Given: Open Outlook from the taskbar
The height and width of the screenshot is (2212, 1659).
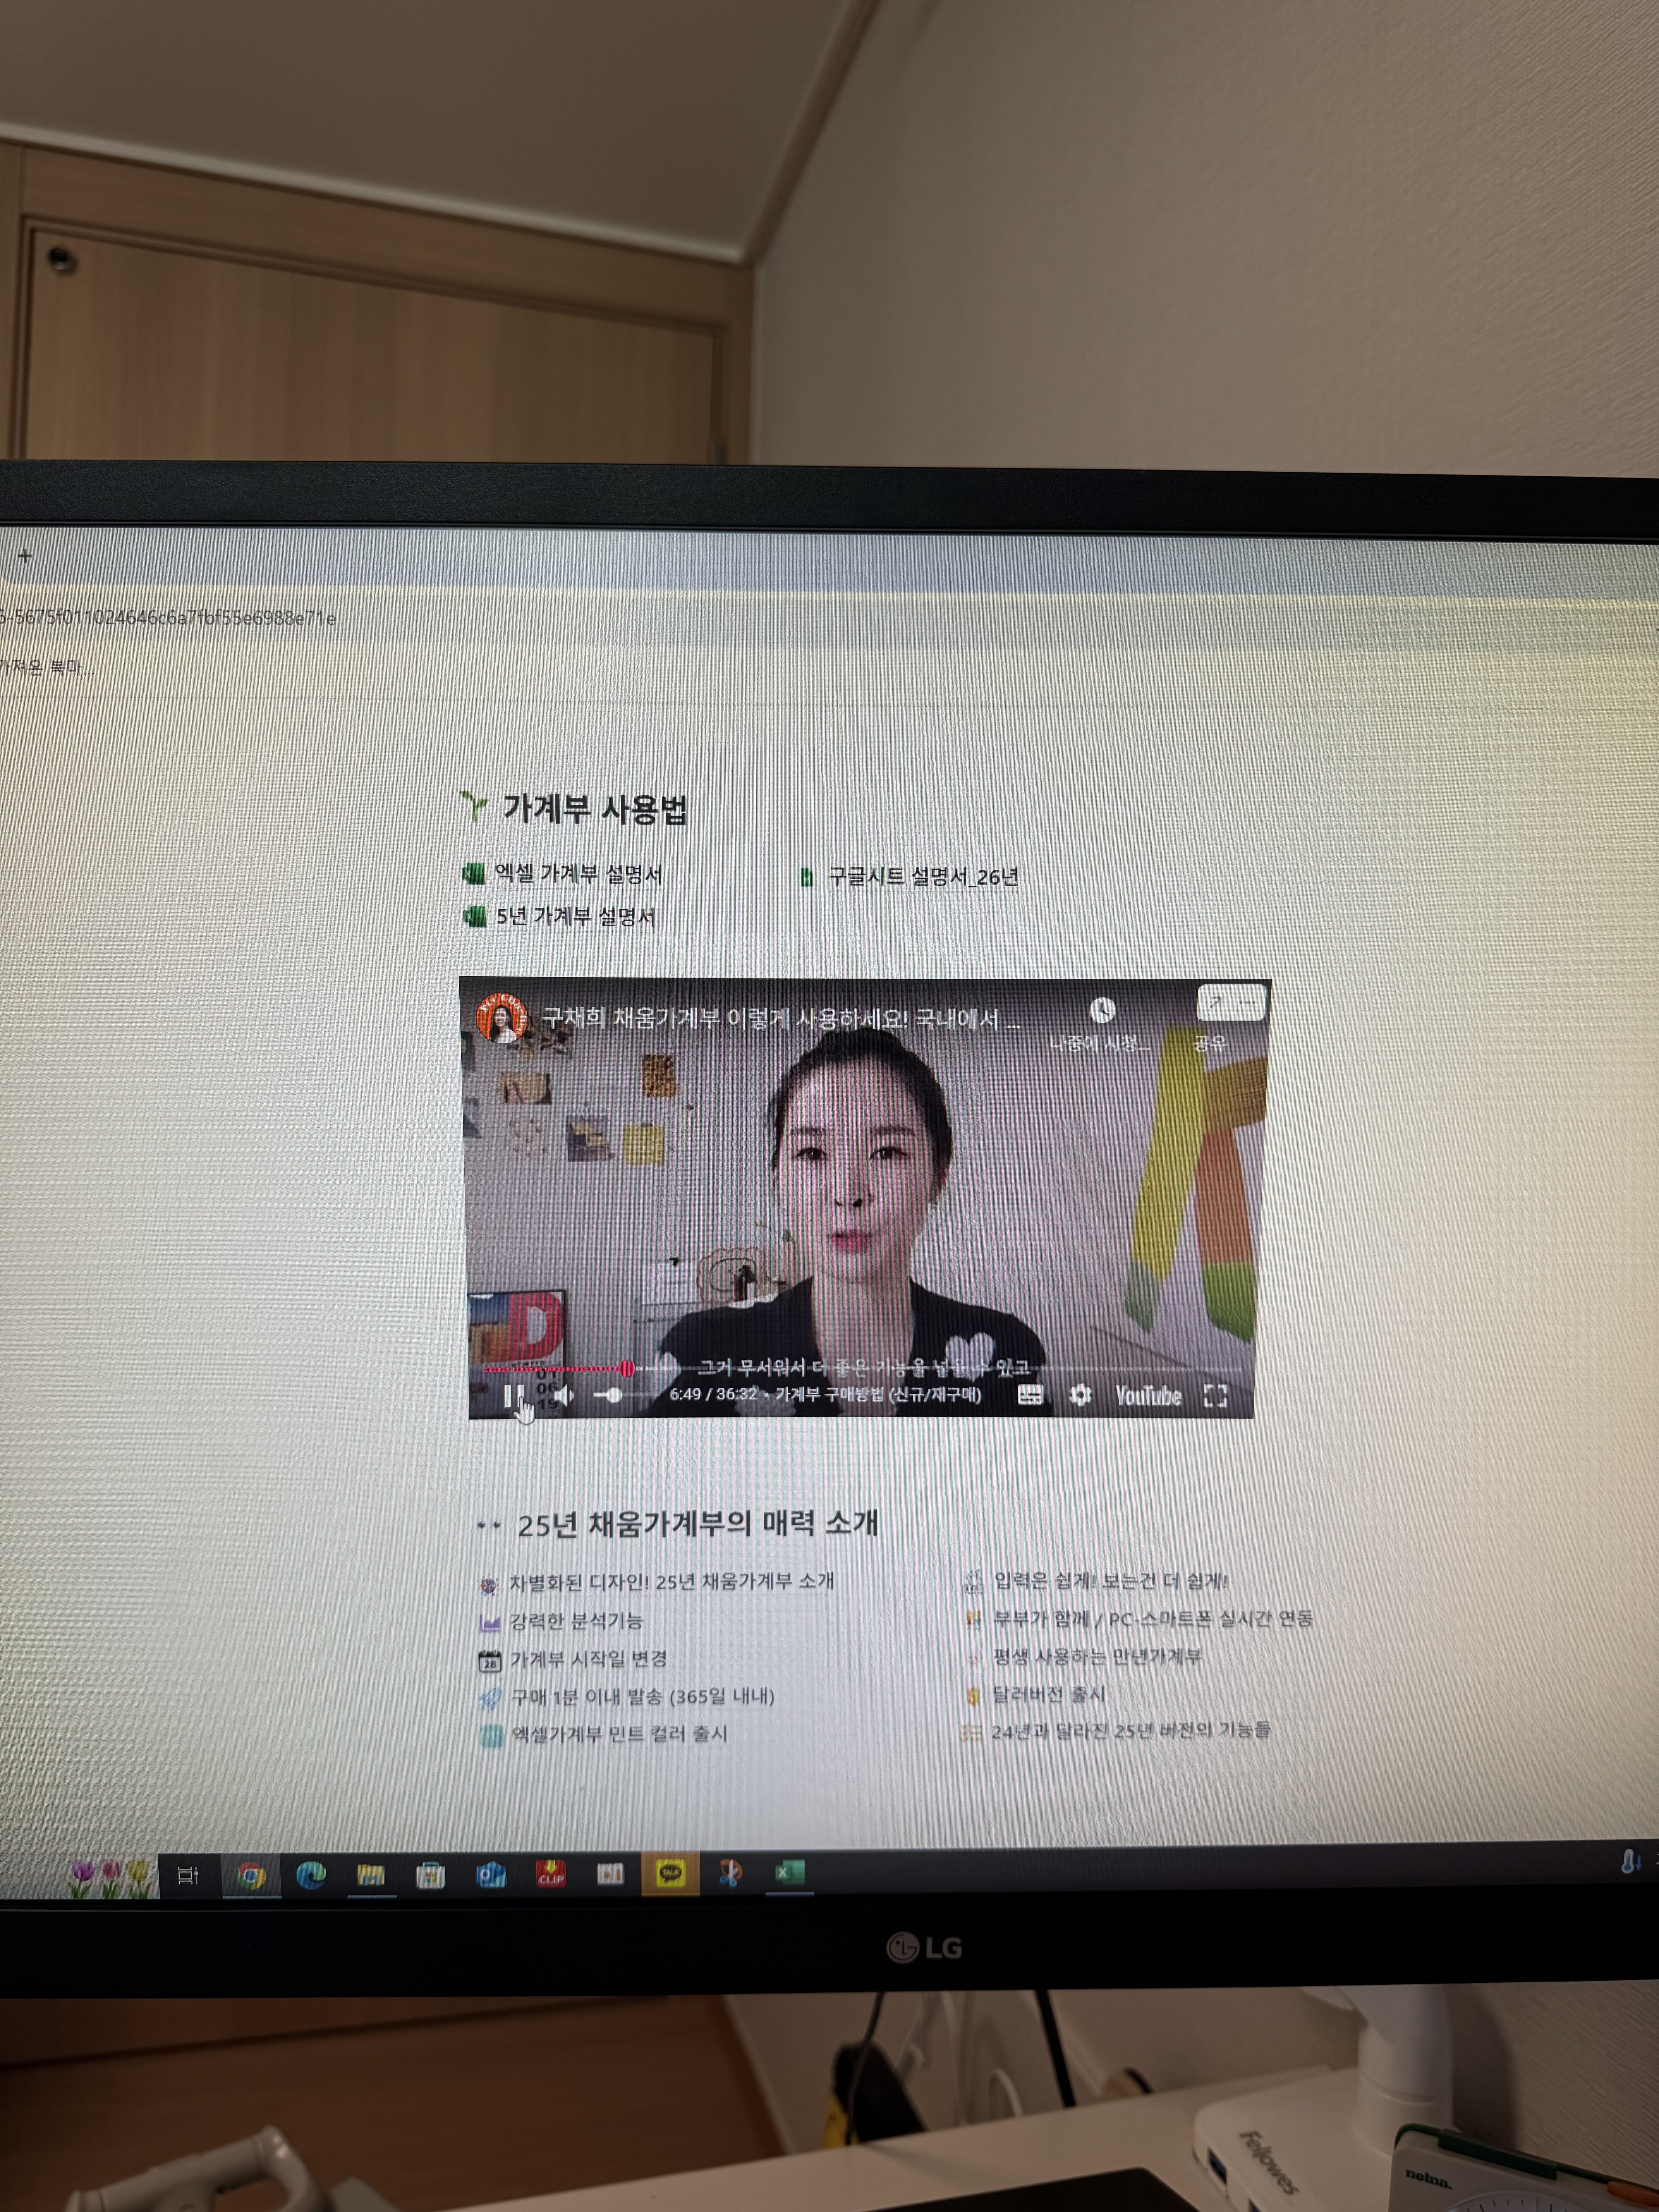Looking at the screenshot, I should [491, 1875].
